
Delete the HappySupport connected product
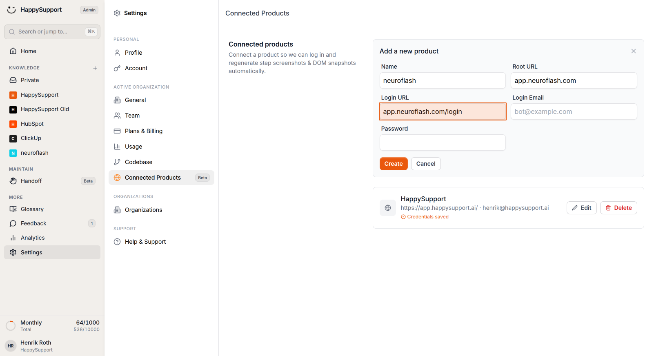coord(618,208)
